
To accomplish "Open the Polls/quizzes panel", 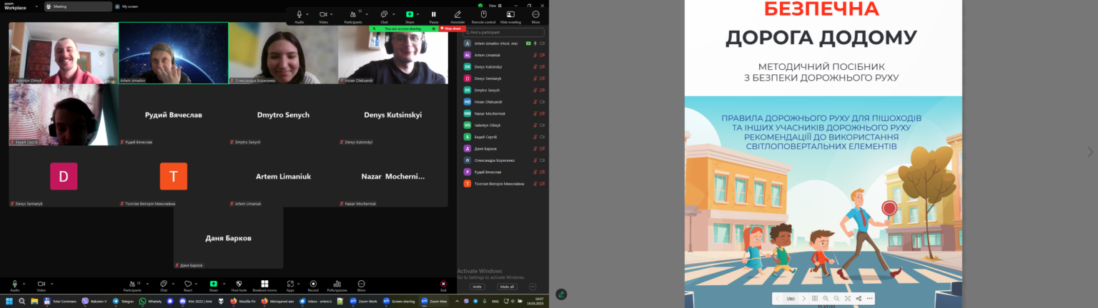I will pyautogui.click(x=337, y=285).
